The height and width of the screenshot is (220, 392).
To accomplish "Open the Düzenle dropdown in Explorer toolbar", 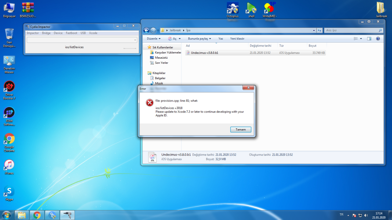I will pos(154,38).
